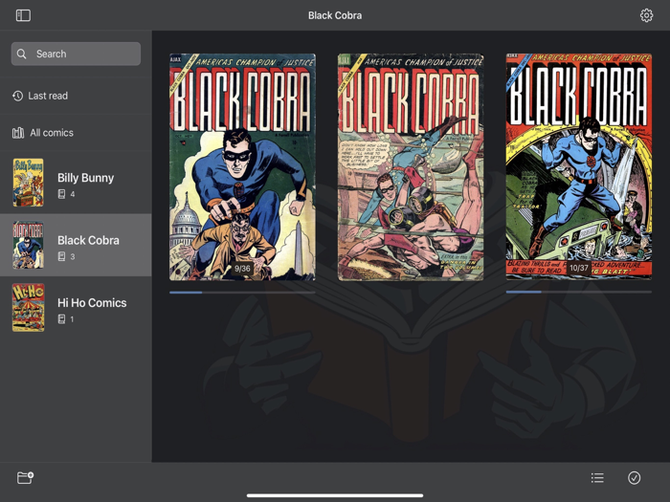This screenshot has height=502, width=670.
Task: Enable selection mode checkmark icon
Action: 634,478
